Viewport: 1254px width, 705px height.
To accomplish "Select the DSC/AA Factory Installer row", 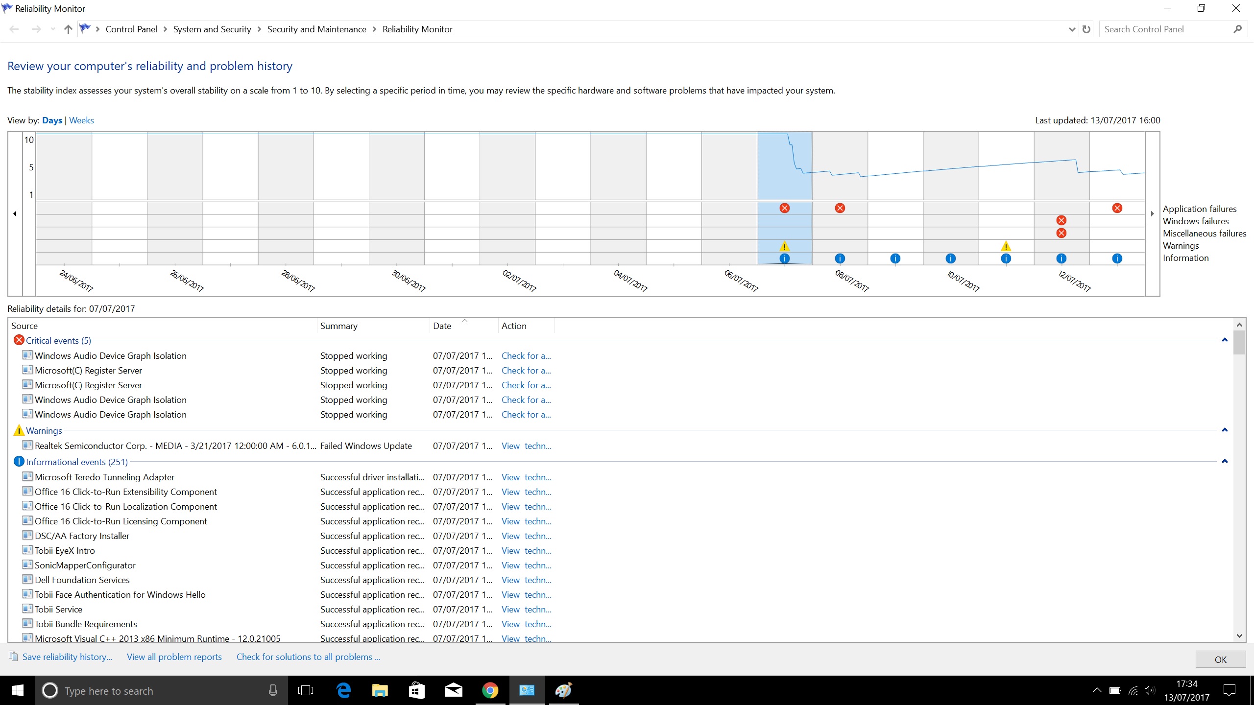I will (287, 536).
